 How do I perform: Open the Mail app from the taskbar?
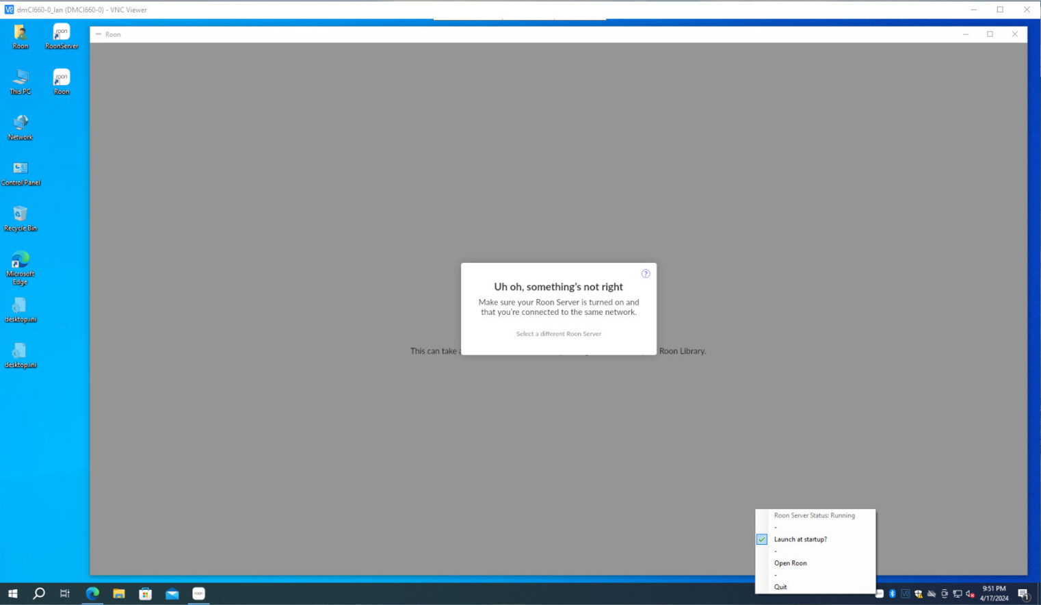tap(172, 593)
